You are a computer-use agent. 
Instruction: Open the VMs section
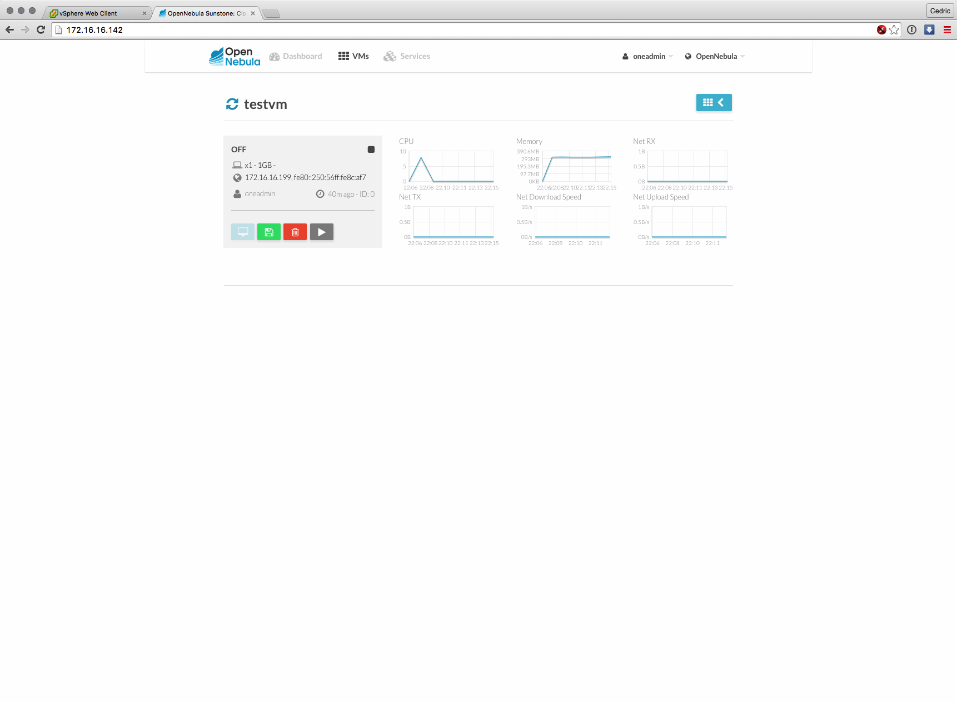(353, 57)
